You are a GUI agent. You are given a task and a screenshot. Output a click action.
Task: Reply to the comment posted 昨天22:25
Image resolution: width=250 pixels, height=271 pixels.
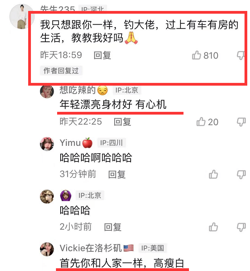(x=122, y=122)
